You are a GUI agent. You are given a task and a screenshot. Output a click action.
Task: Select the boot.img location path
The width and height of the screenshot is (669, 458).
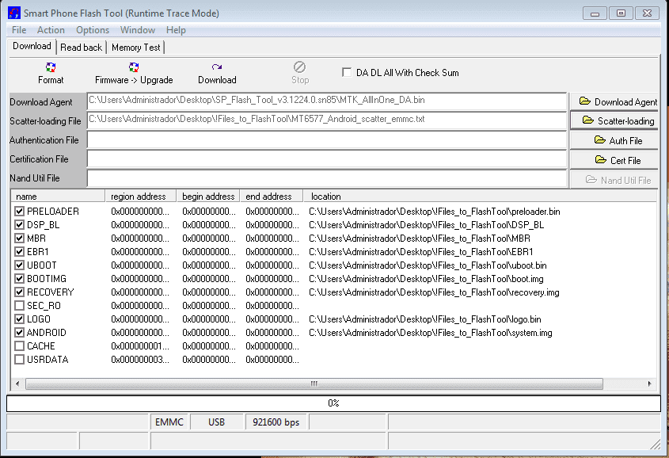426,279
